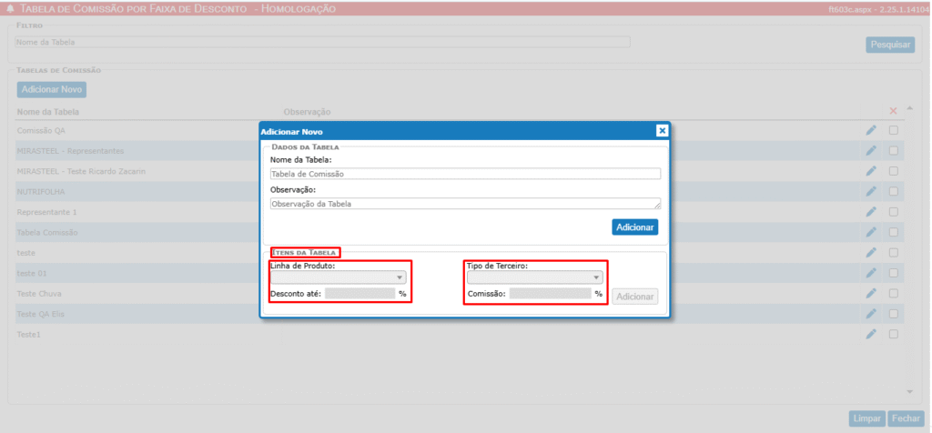The image size is (932, 433).
Task: Open the Linha de Produto dropdown
Action: (x=339, y=277)
